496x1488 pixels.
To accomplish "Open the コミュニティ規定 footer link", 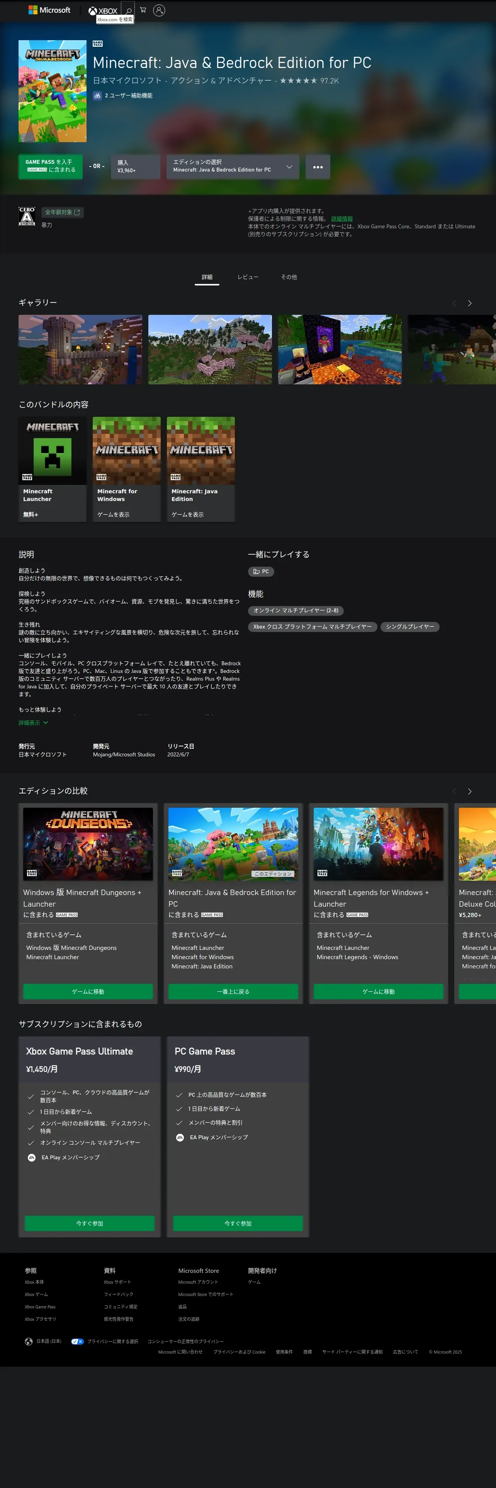I will tap(121, 1306).
